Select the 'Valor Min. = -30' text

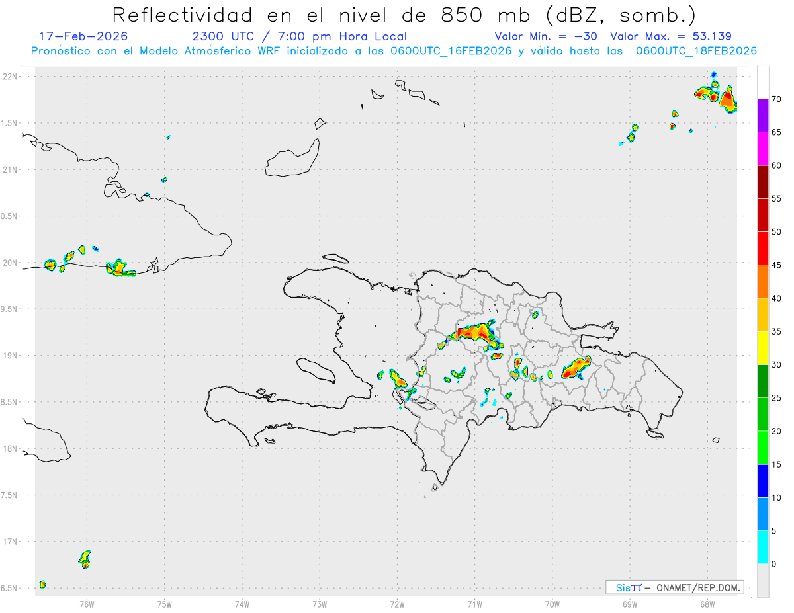[546, 36]
